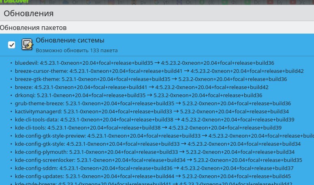This screenshot has height=185, width=314.
Task: Click 'Возможно обновить 133 пакета' text
Action: tap(77, 50)
